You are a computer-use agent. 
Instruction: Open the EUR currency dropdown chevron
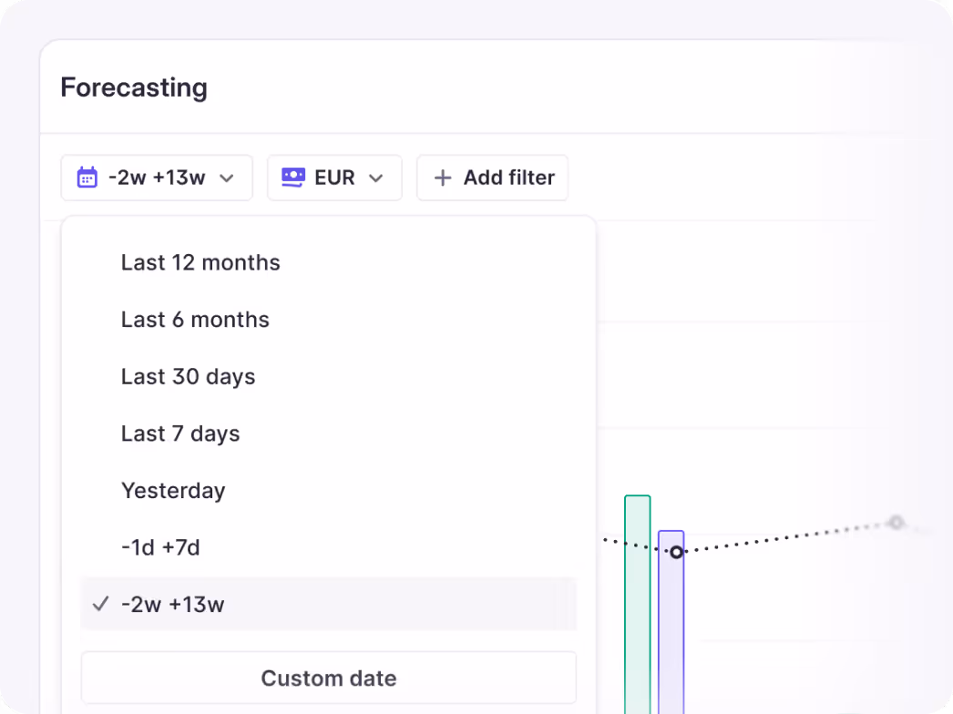pyautogui.click(x=376, y=178)
